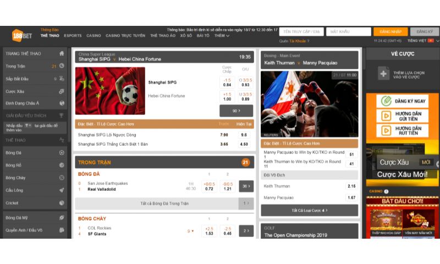
Task: Click the Pacquiao boxing event image
Action: pos(309,104)
